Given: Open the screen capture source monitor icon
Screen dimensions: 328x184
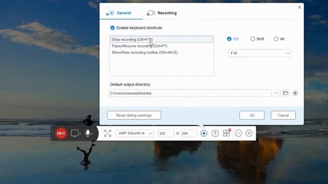Looking at the screenshot, I should point(75,133).
